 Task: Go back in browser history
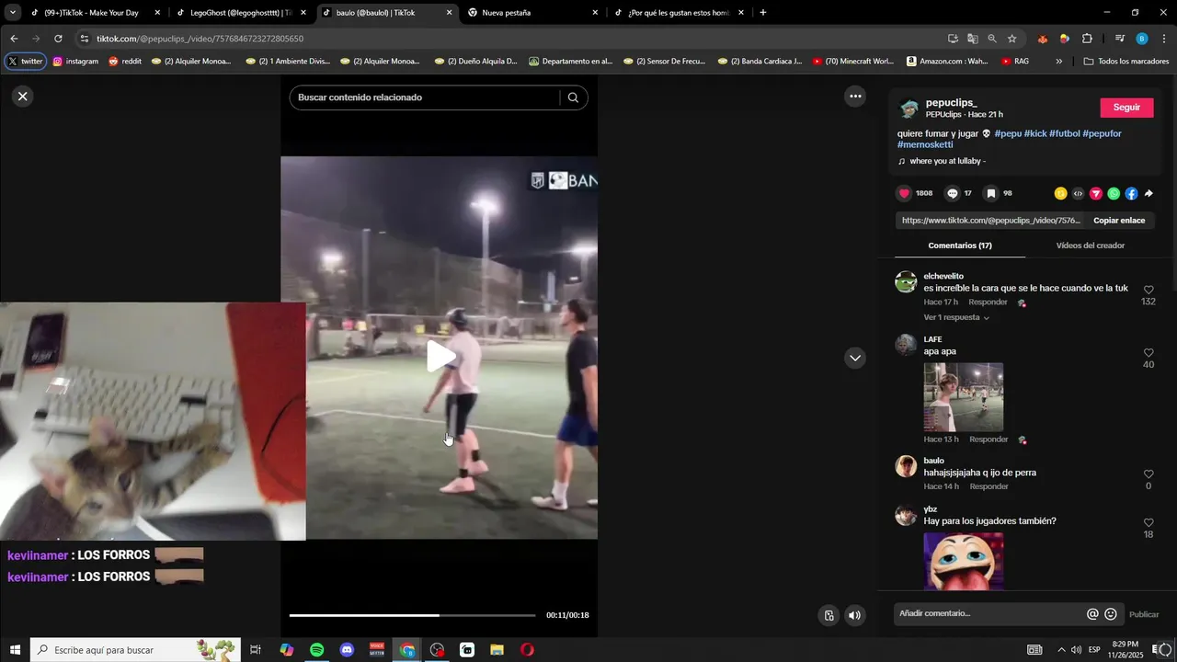click(x=14, y=39)
